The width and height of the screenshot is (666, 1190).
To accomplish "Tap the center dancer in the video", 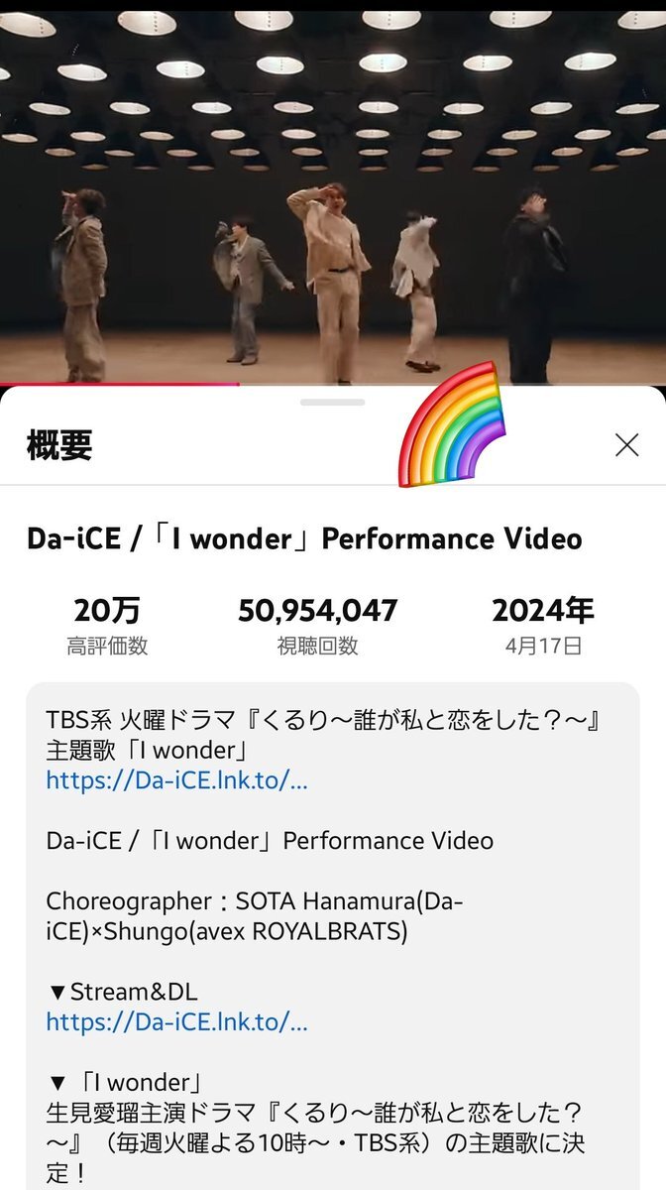I will click(329, 283).
